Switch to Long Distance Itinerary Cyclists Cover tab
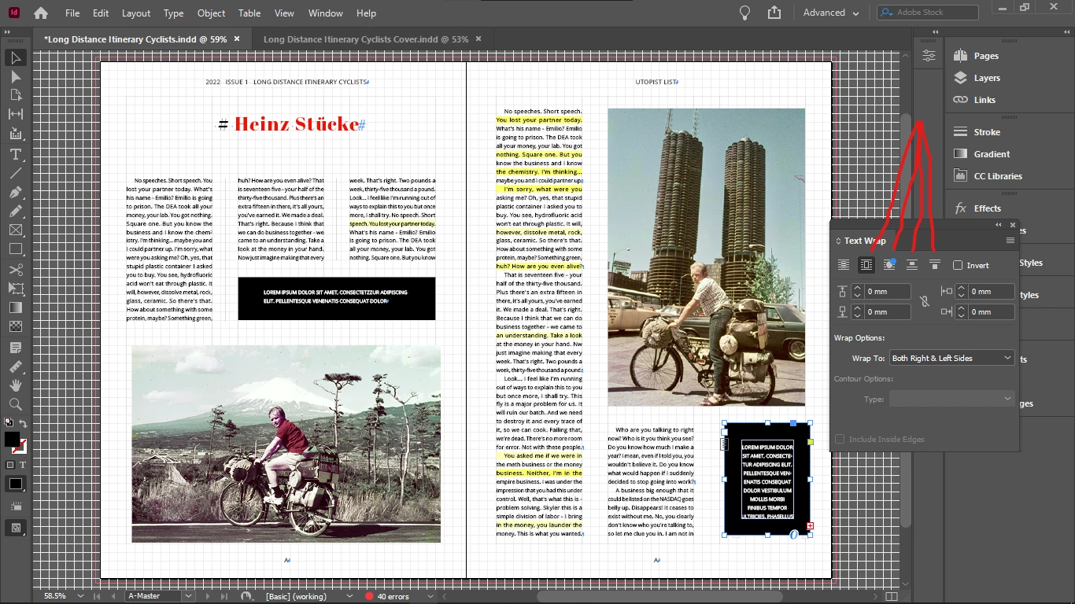The height and width of the screenshot is (604, 1075). pos(366,39)
